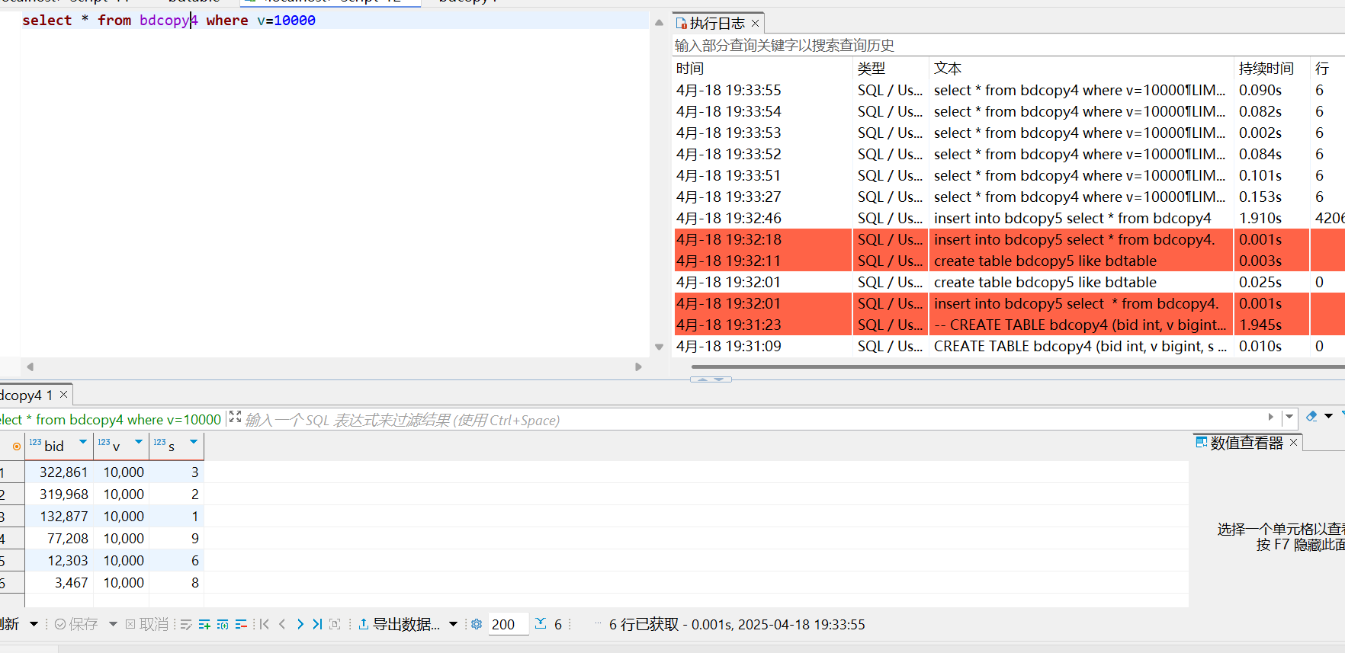Open the filter history dropdown arrow
This screenshot has width=1345, height=653.
point(1289,417)
